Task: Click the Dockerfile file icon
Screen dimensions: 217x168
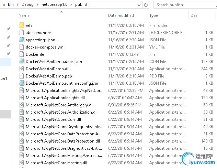Action: coord(22,54)
